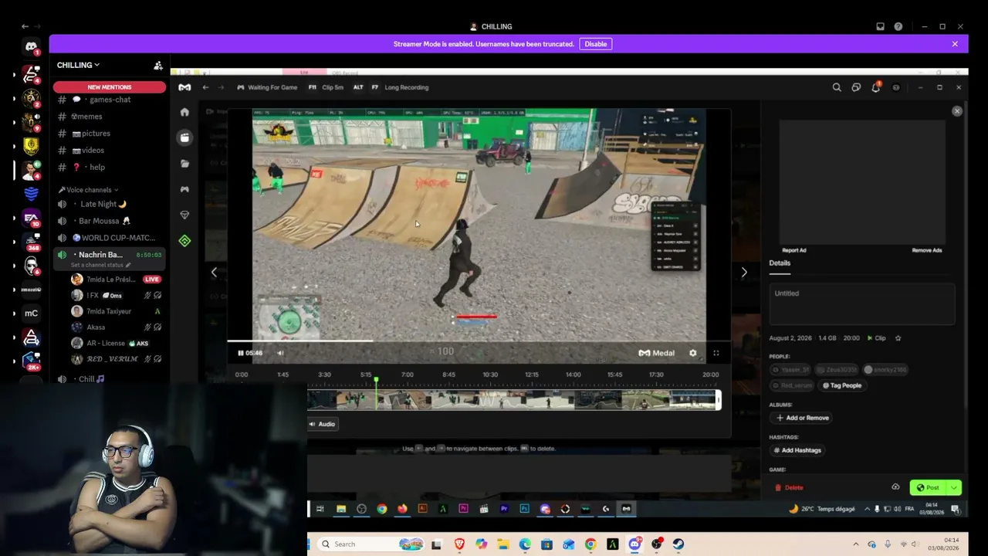
Task: Open Discord inbox icon in title bar
Action: click(880, 26)
